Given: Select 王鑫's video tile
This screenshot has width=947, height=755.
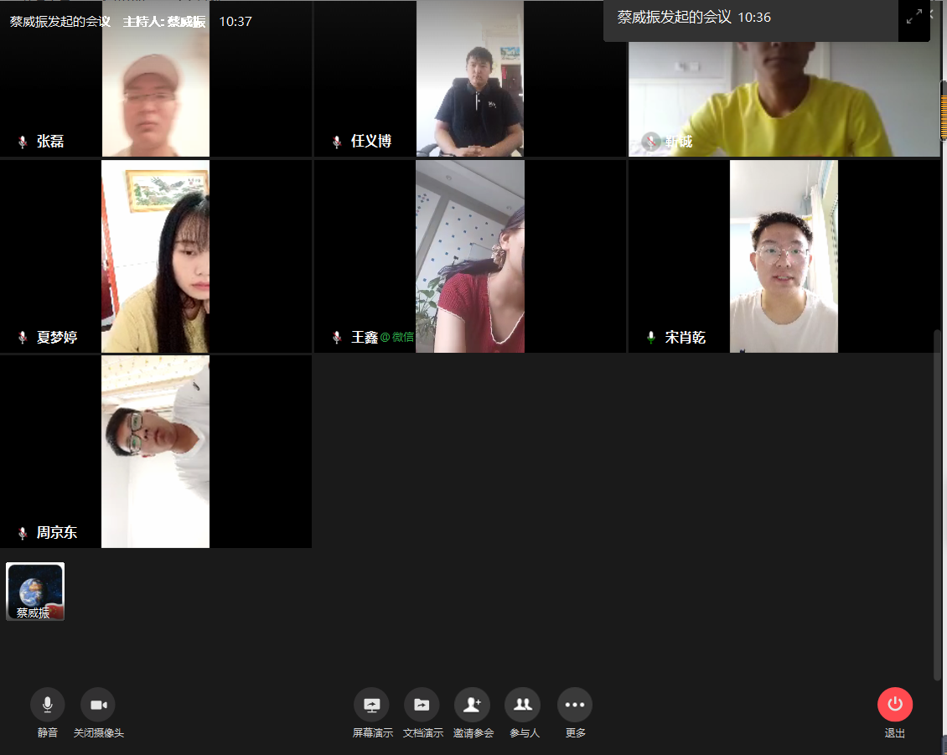Looking at the screenshot, I should [469, 256].
